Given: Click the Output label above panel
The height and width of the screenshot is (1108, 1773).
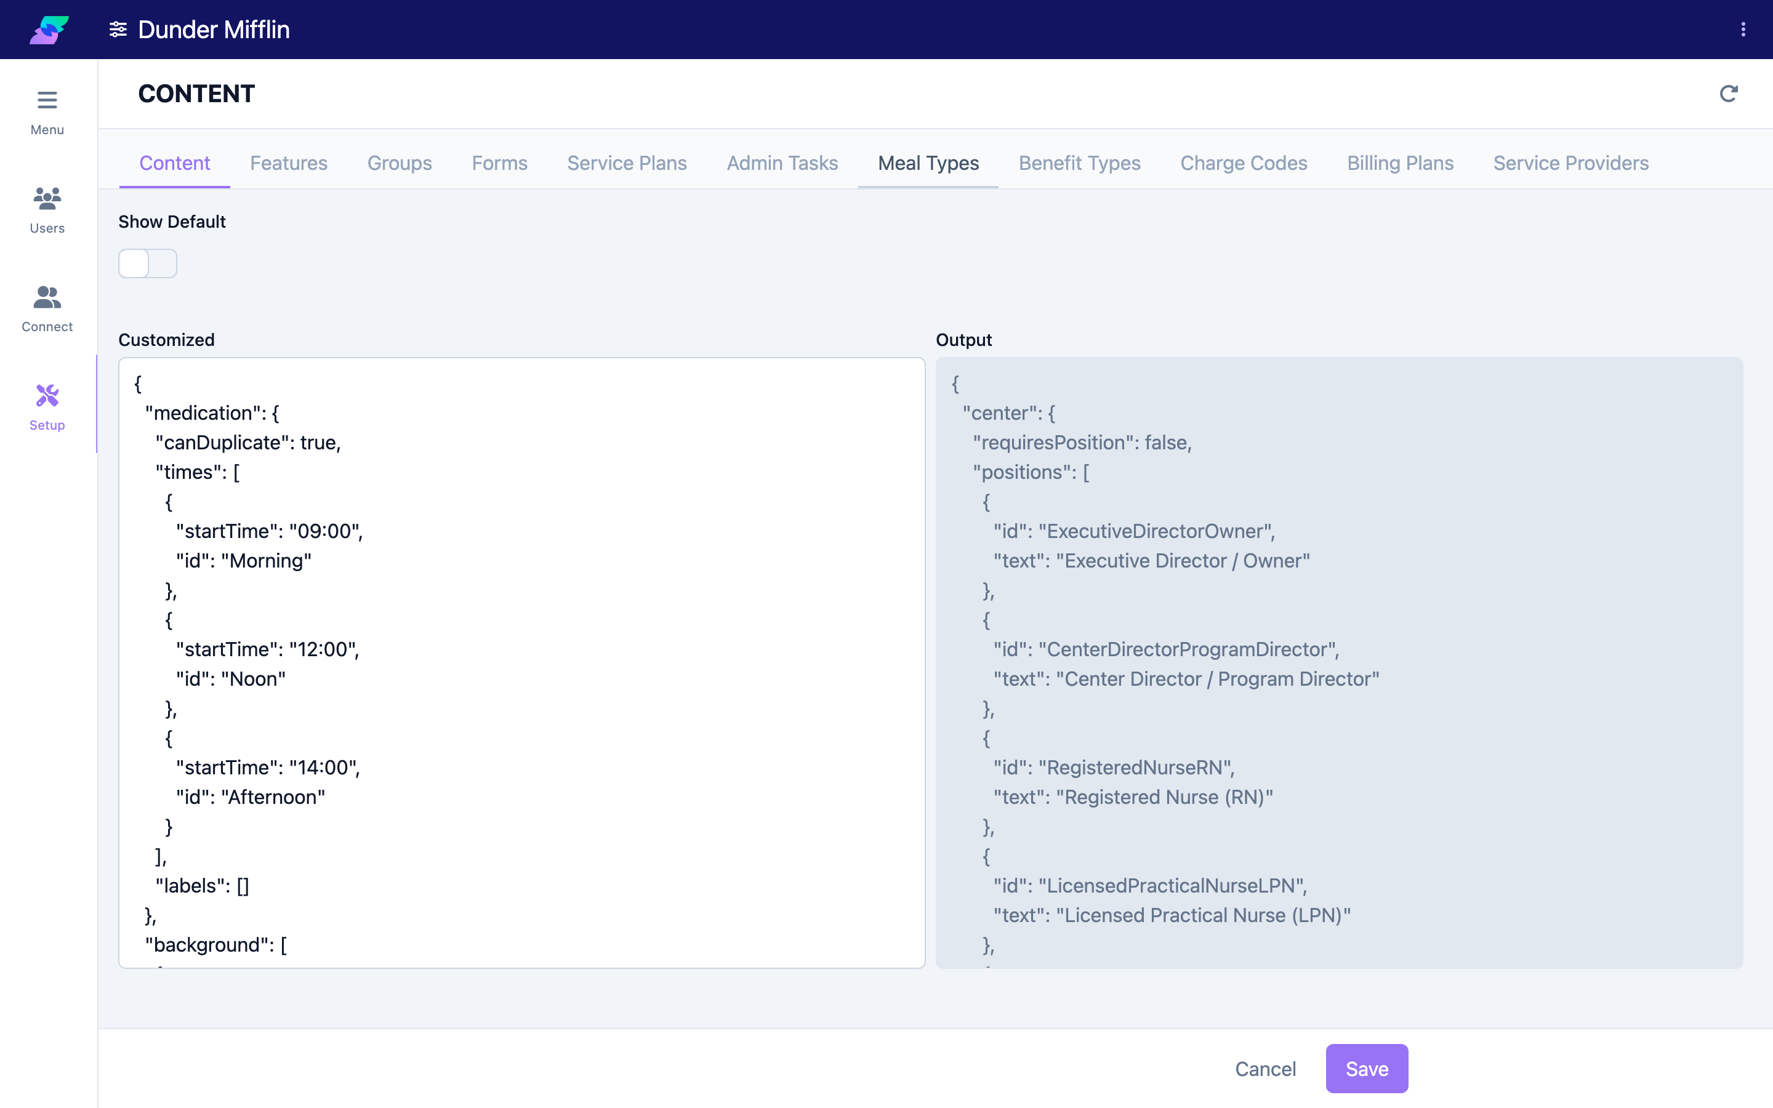Looking at the screenshot, I should click(x=963, y=340).
